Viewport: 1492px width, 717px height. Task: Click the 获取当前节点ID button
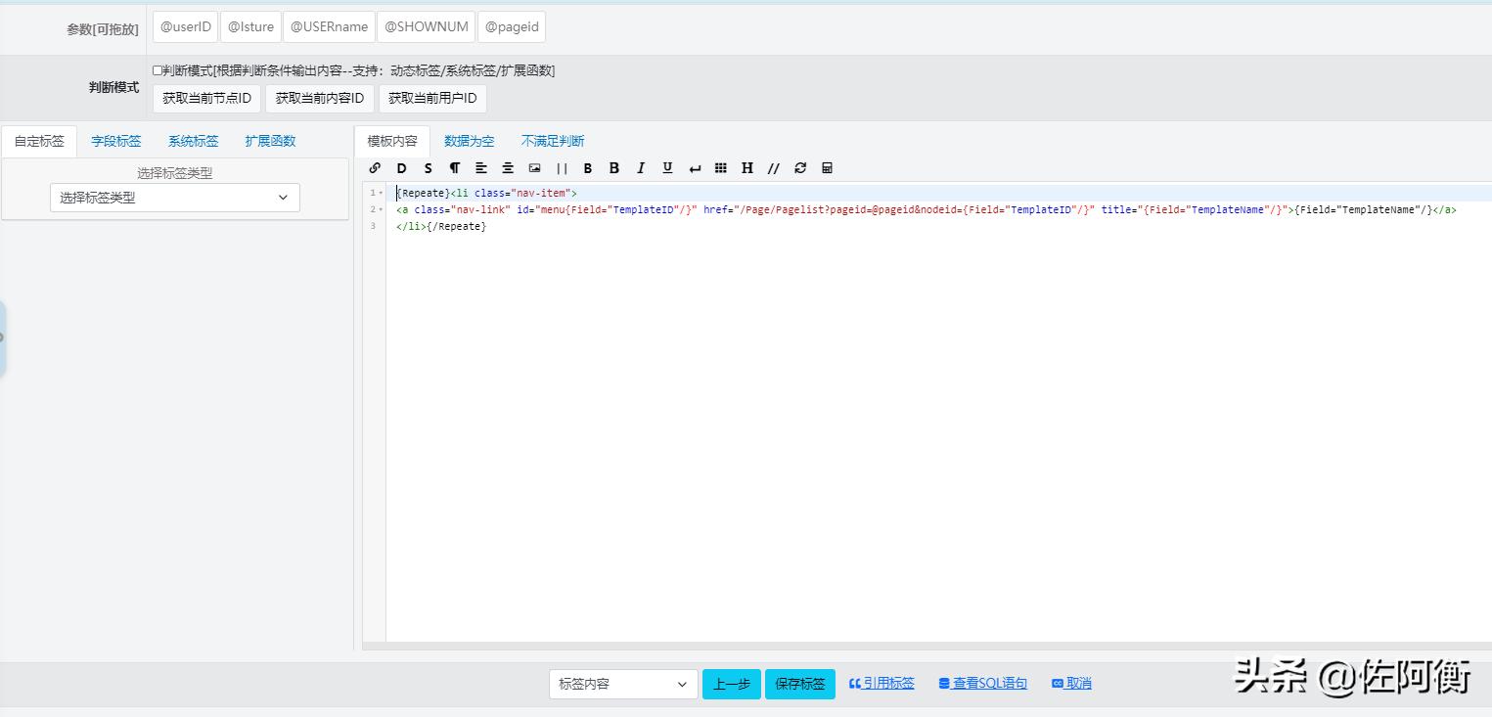[x=206, y=99]
